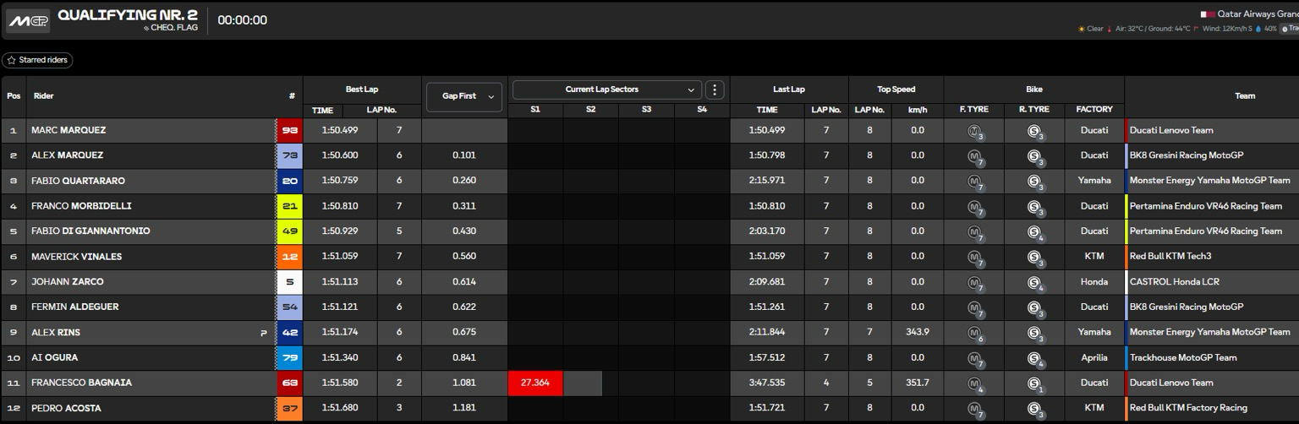Click the wind flag icon
1299x424 pixels.
1196,29
